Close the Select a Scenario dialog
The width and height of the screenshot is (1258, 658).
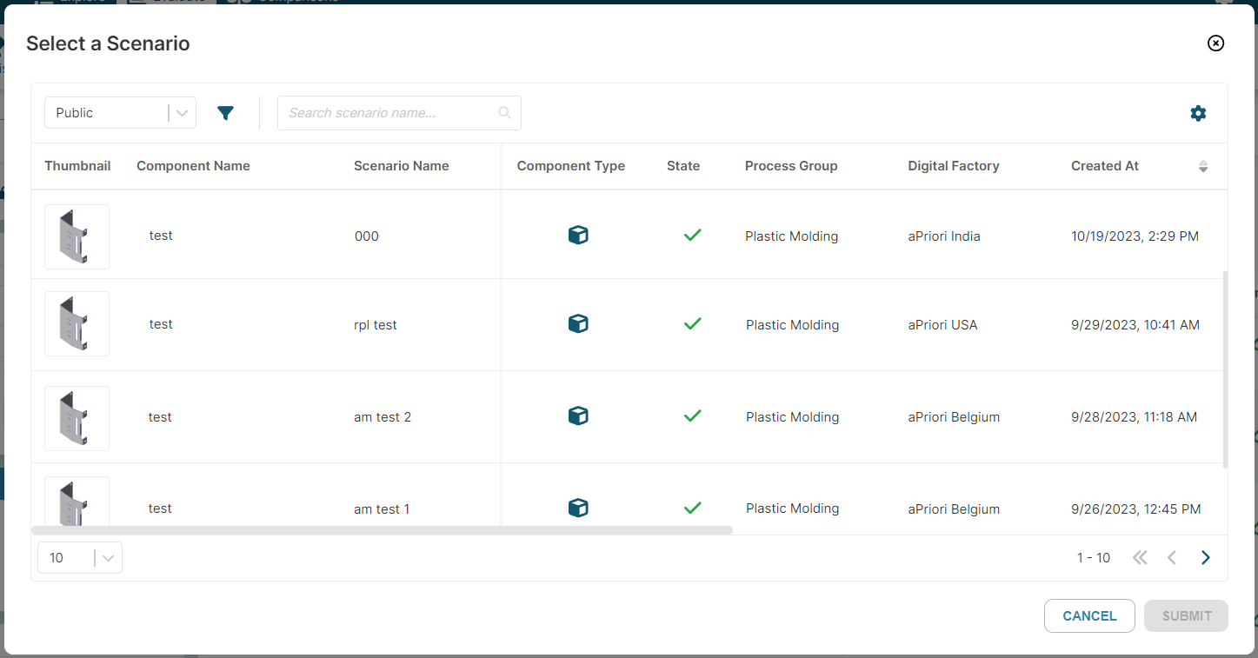(x=1216, y=43)
